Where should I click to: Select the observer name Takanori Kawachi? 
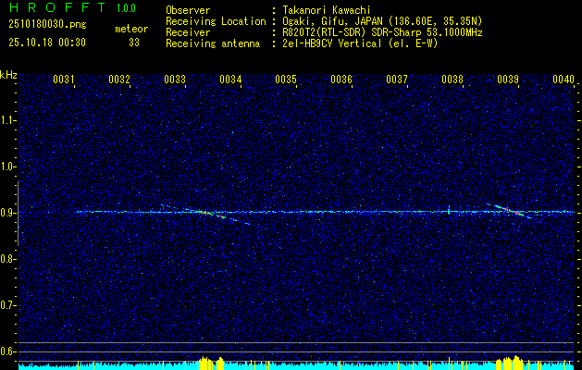(x=327, y=10)
